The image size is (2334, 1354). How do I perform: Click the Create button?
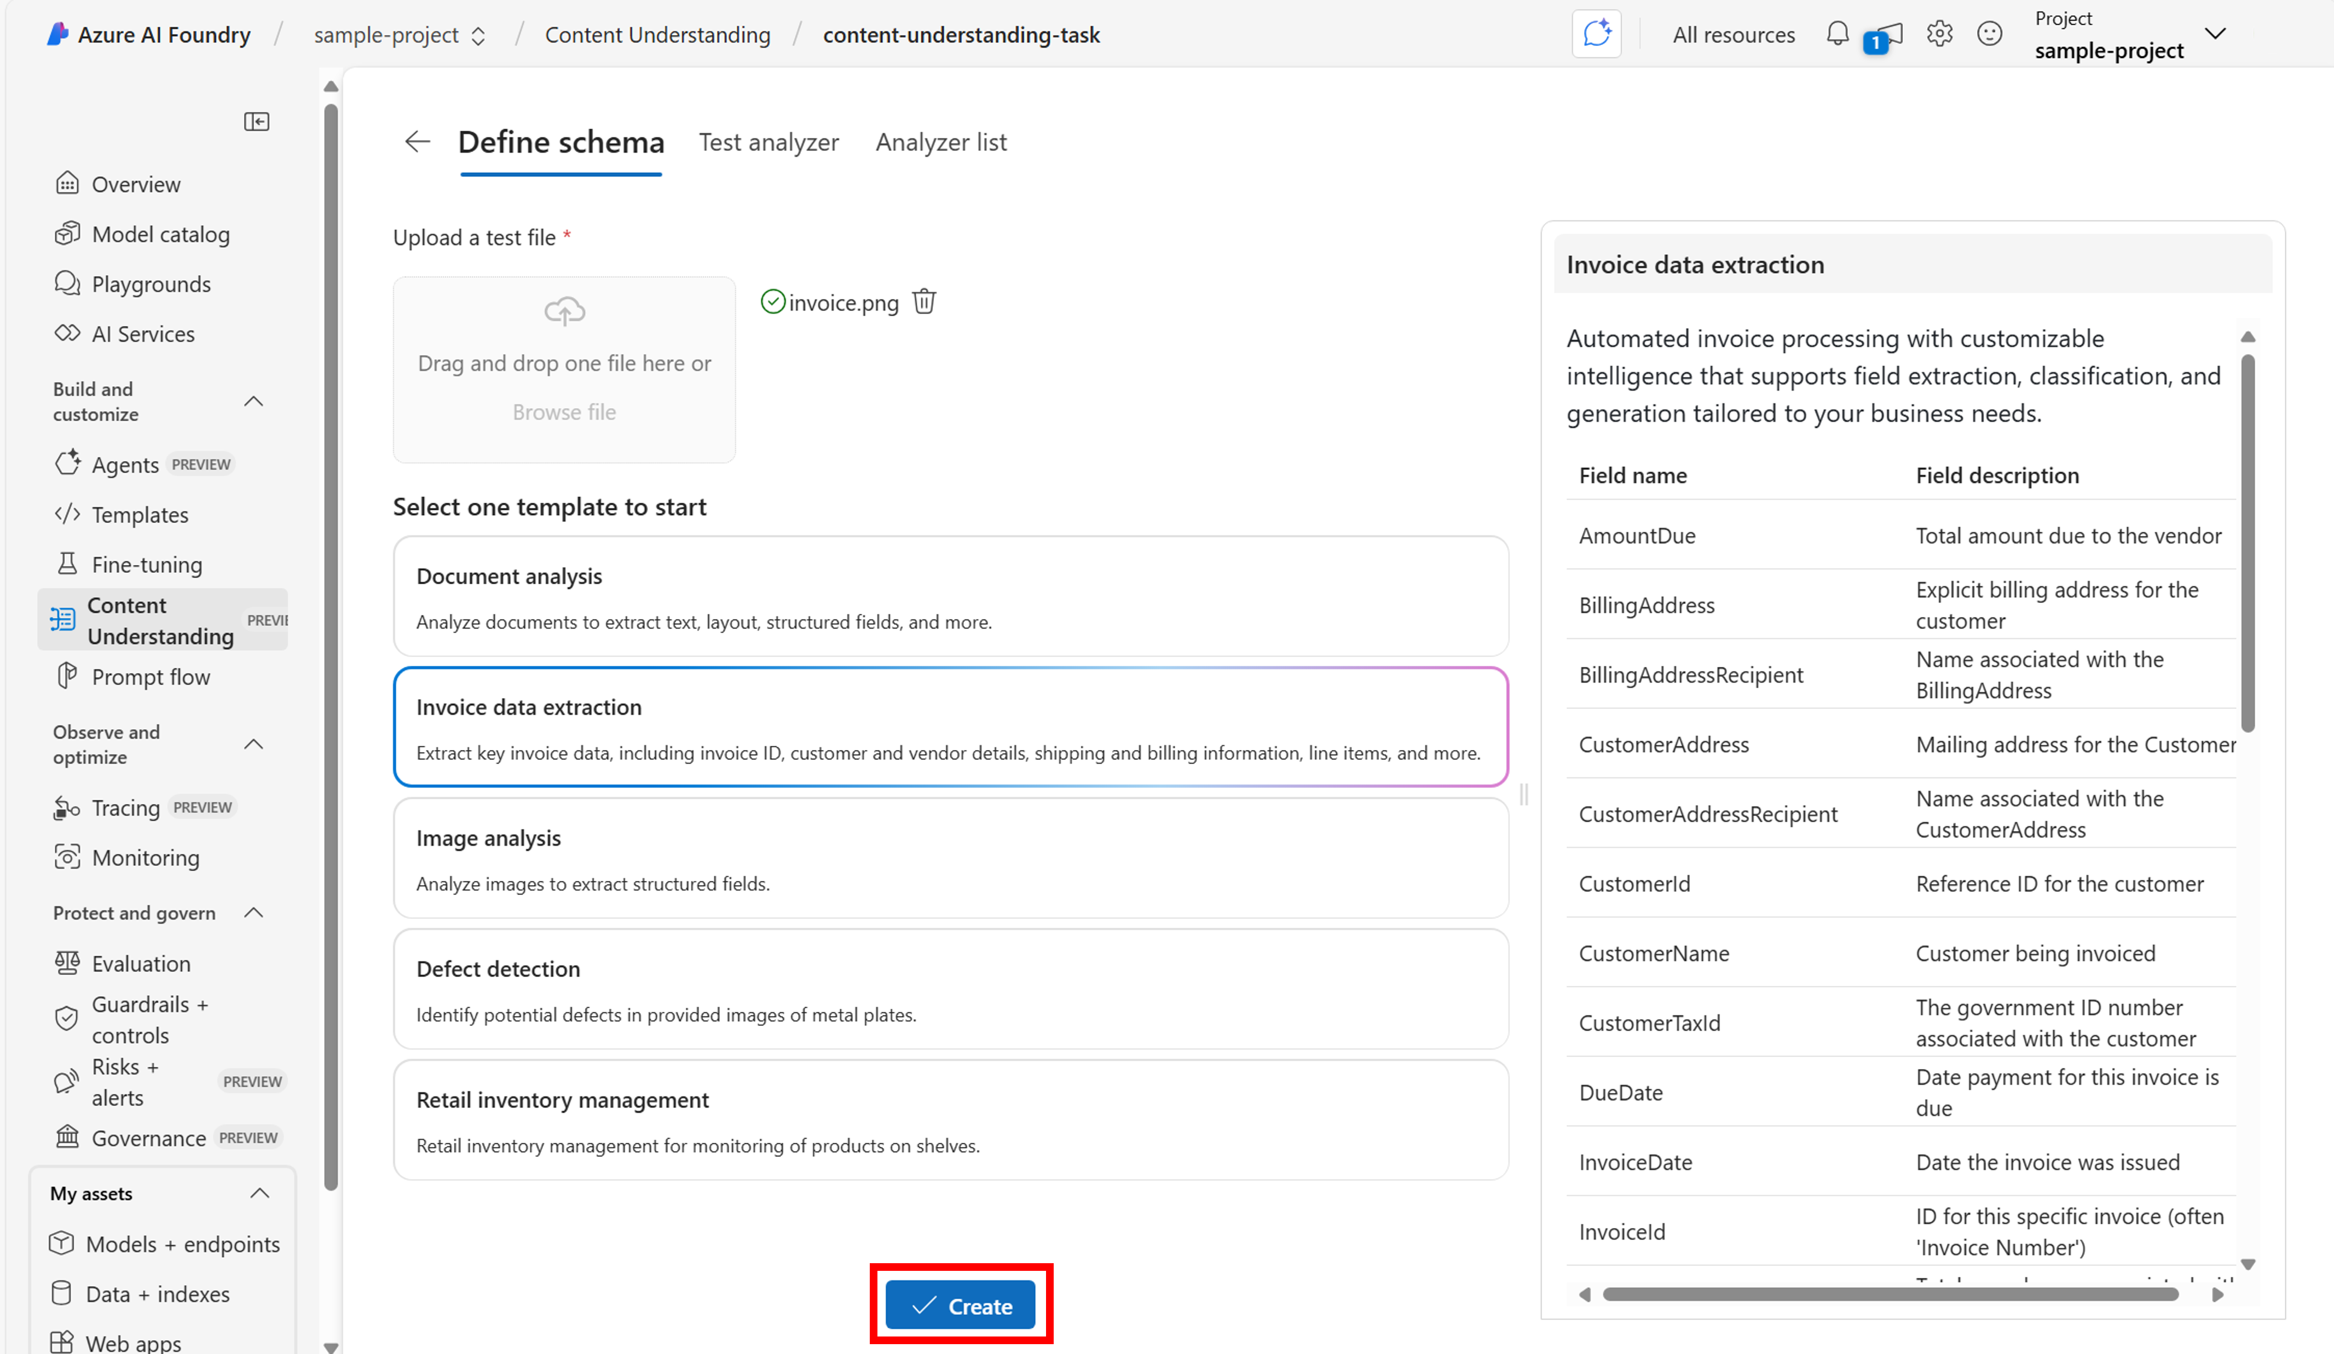pyautogui.click(x=961, y=1305)
